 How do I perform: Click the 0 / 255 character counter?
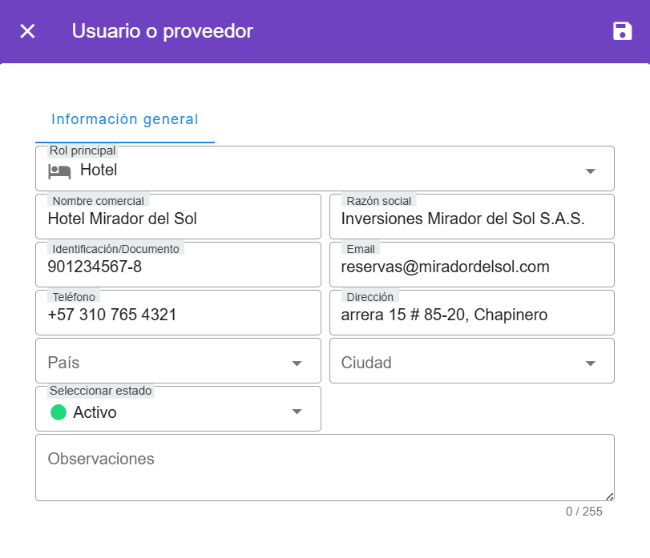tap(583, 512)
